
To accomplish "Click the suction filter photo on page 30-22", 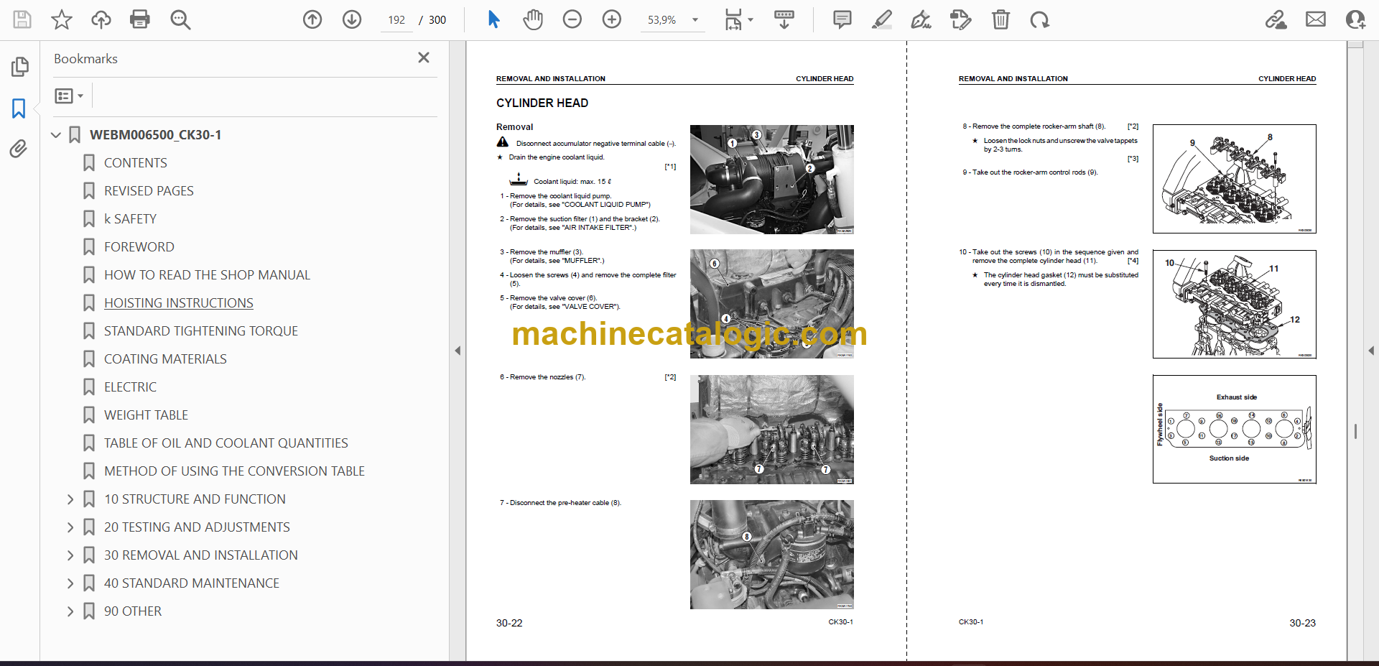I will click(772, 180).
